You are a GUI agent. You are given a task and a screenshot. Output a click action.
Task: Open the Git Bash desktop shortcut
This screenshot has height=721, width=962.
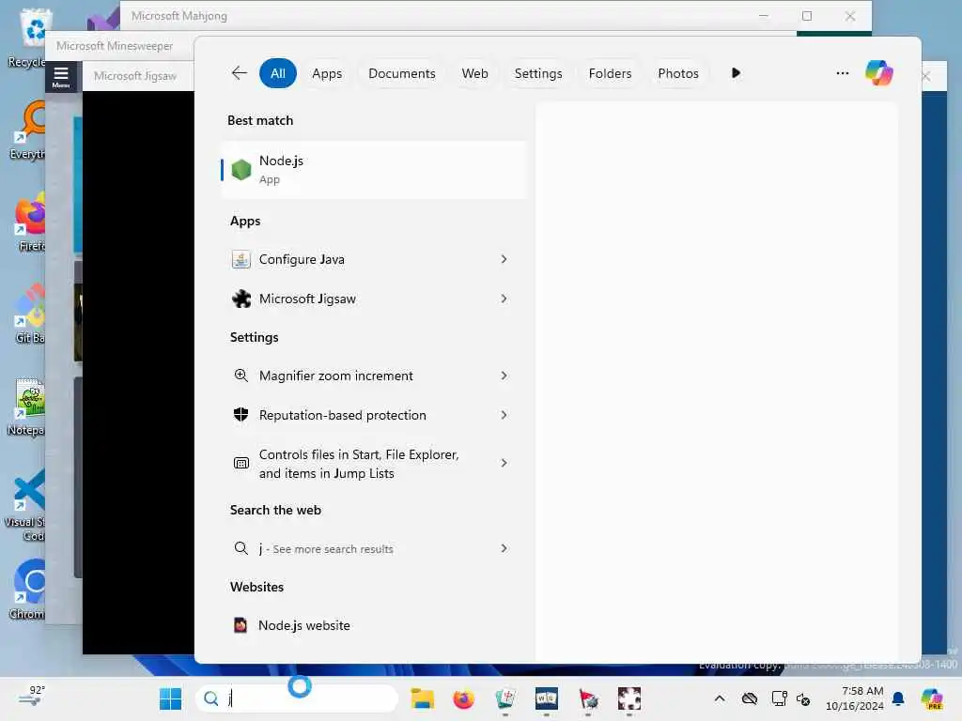[x=29, y=314]
